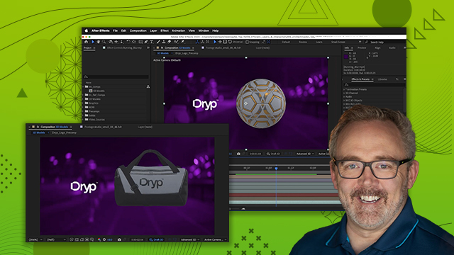This screenshot has height=255, width=454.
Task: Open the Help menu
Action: [x=216, y=30]
